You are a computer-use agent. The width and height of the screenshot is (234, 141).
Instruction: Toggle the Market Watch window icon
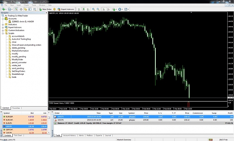click(x=16, y=9)
